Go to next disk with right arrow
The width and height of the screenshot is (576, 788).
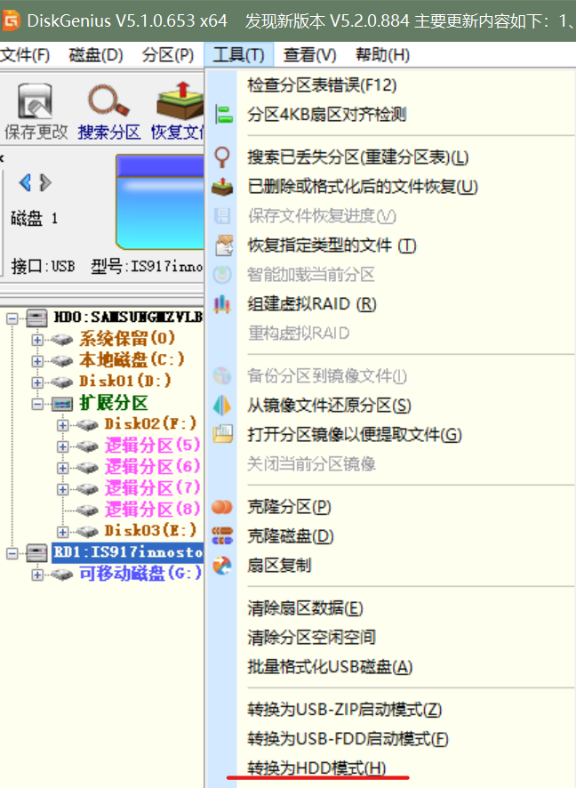pyautogui.click(x=45, y=182)
